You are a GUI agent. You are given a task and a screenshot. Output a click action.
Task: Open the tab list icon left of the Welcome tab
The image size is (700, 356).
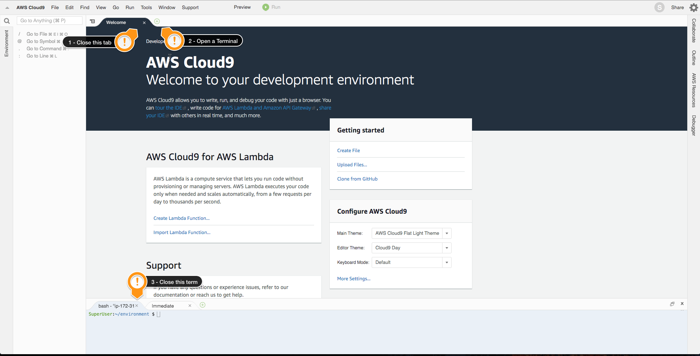(93, 21)
